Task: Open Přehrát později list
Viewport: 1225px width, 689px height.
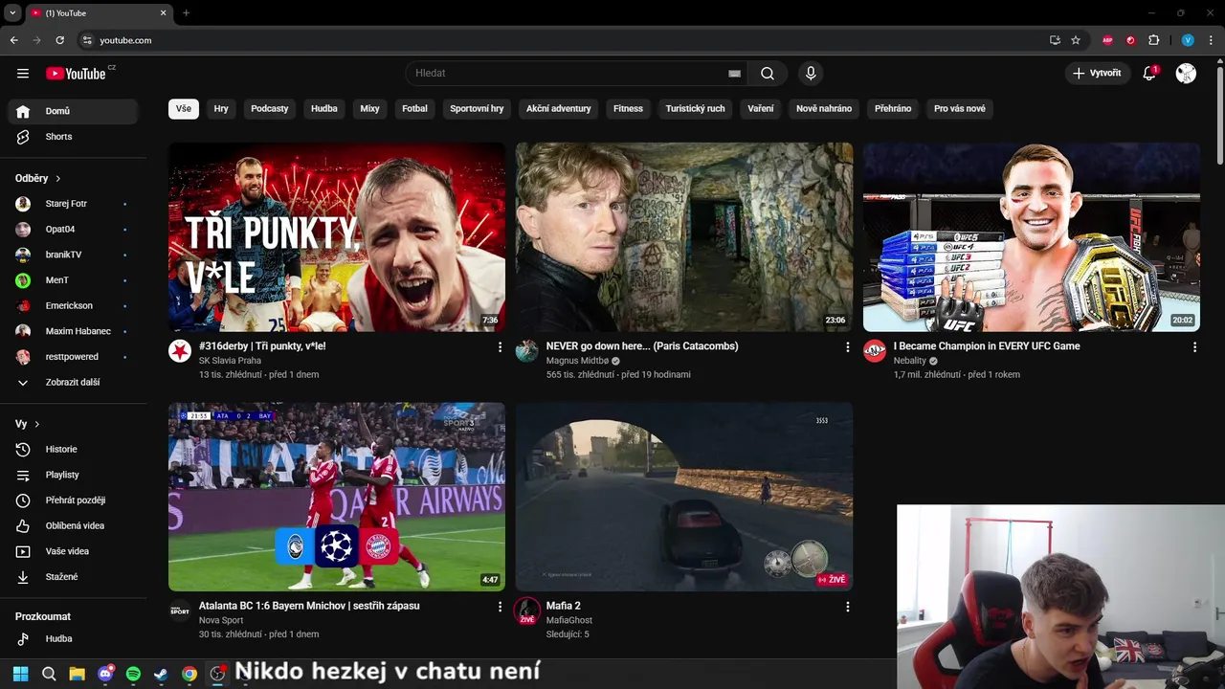Action: (73, 500)
